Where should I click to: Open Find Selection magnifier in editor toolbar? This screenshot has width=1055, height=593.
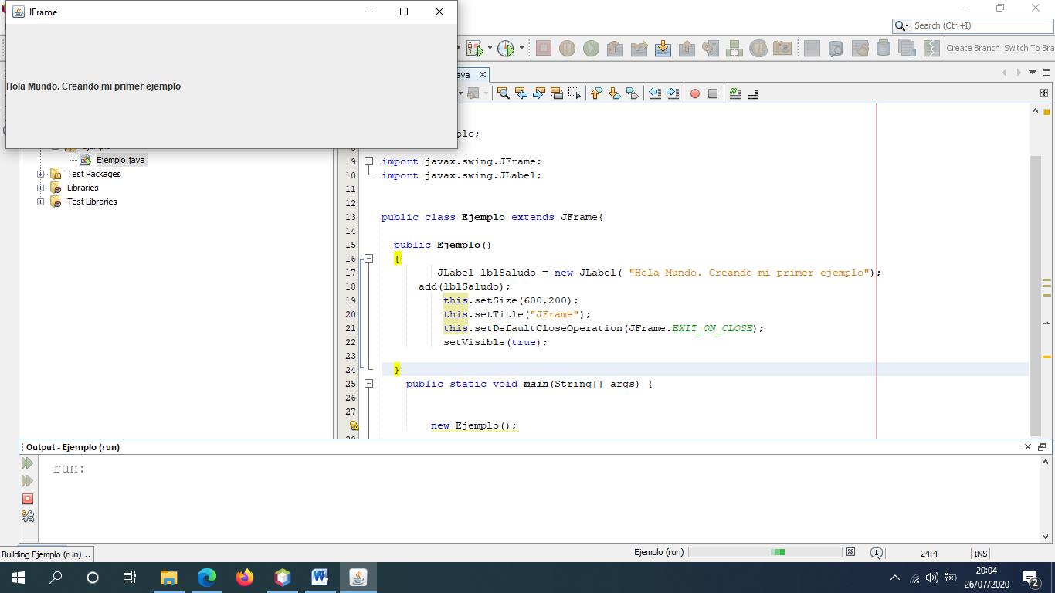pyautogui.click(x=504, y=93)
